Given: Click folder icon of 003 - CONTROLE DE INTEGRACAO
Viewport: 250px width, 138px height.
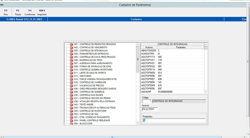Looking at the screenshot, I should (x=71, y=51).
